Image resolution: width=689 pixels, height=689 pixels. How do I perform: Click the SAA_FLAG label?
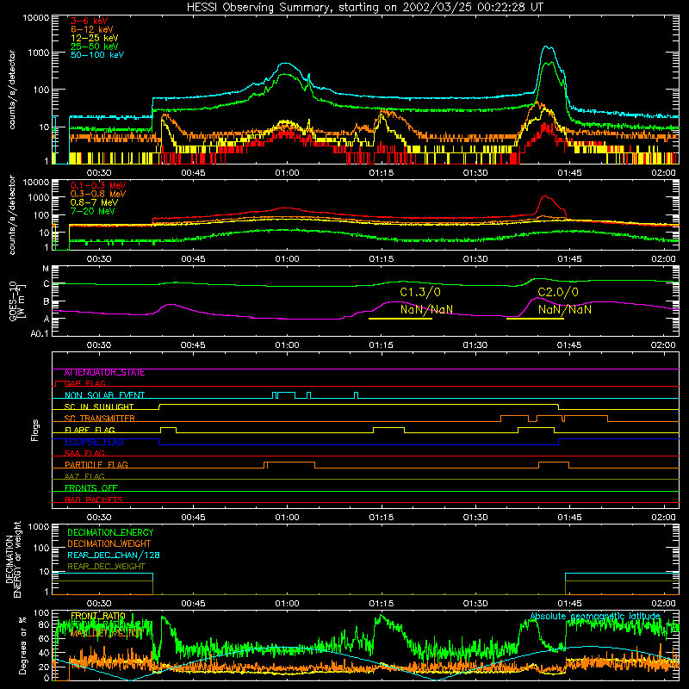(84, 453)
